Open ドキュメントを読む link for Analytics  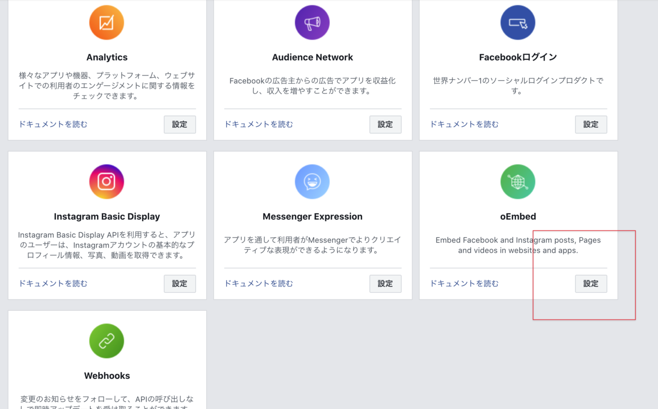tap(53, 124)
